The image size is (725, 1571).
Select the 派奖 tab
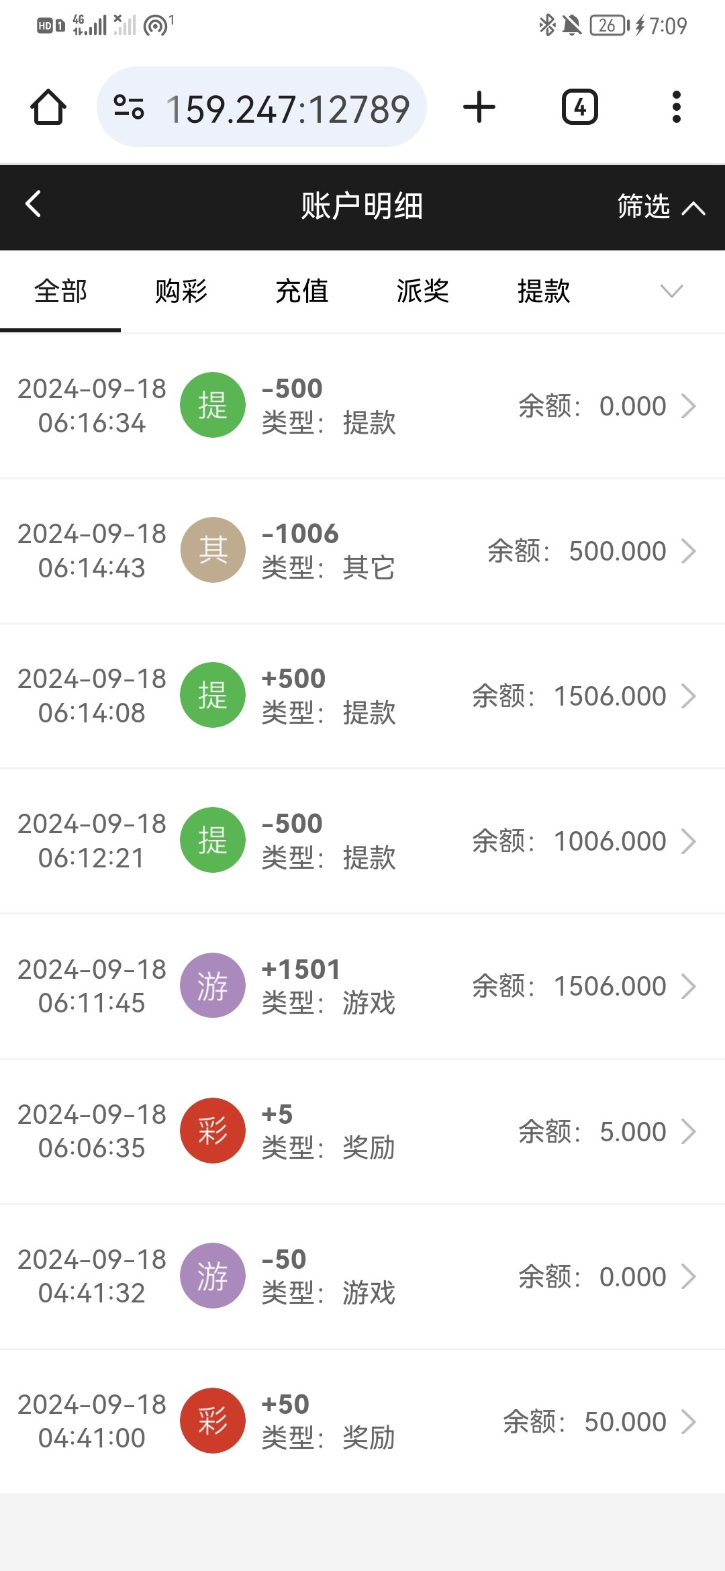(x=423, y=291)
